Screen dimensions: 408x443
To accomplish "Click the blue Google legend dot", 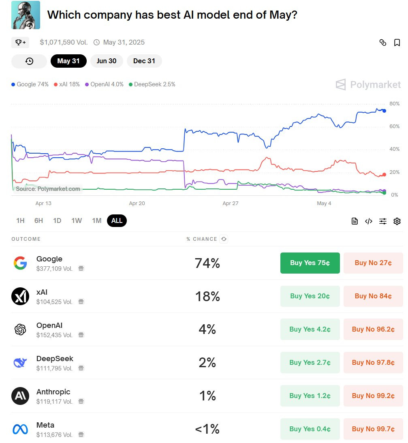I will [13, 85].
